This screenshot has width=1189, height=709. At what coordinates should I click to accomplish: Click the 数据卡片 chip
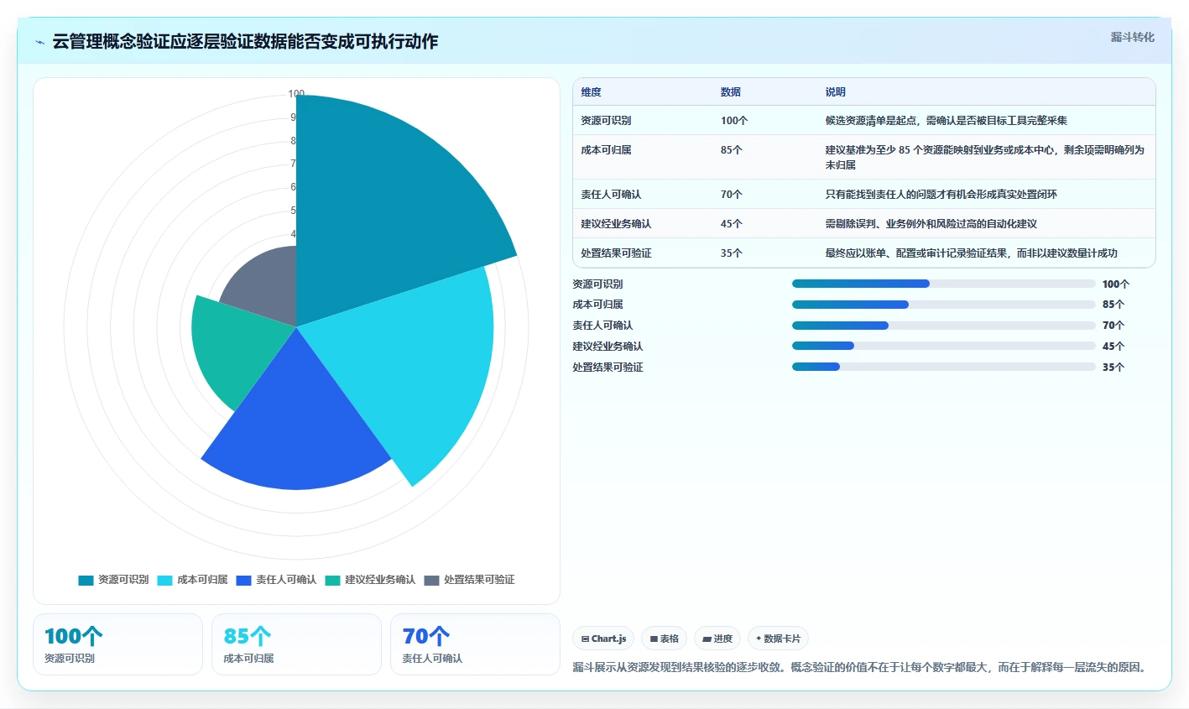click(x=778, y=639)
